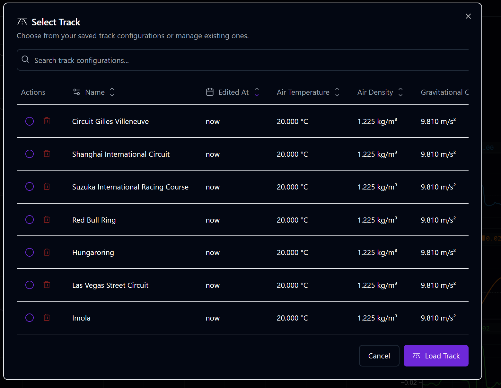Image resolution: width=501 pixels, height=388 pixels.
Task: Delete the Las Vegas Street Circuit
Action: click(x=47, y=285)
